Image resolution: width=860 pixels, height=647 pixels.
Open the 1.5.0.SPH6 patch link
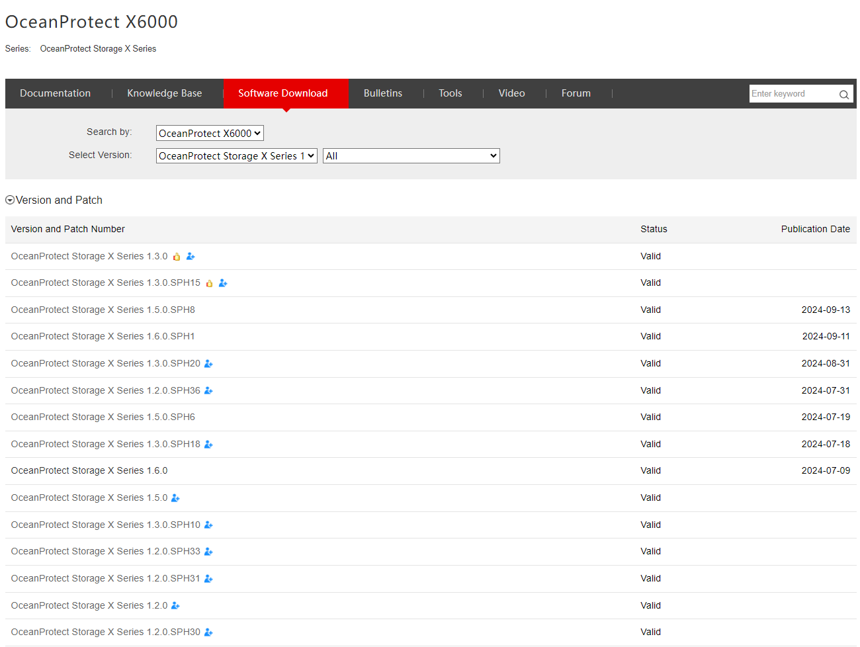[103, 417]
